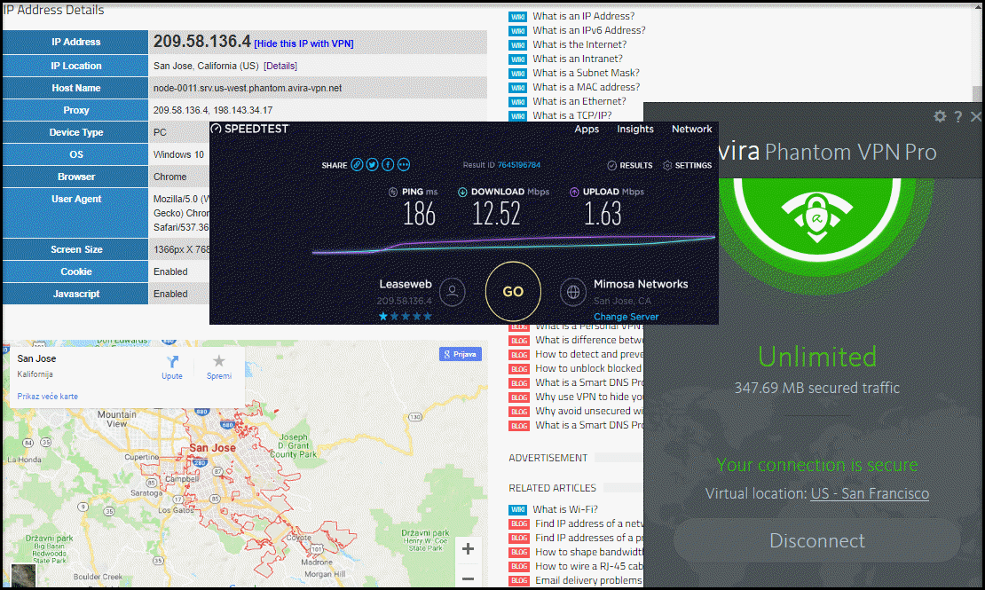Select proxy value 209.58.136.4, 198.143.34.17

pyautogui.click(x=213, y=110)
